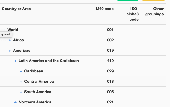The height and width of the screenshot is (107, 170).
Task: Click the yellow button at top right
Action: (x=153, y=0)
